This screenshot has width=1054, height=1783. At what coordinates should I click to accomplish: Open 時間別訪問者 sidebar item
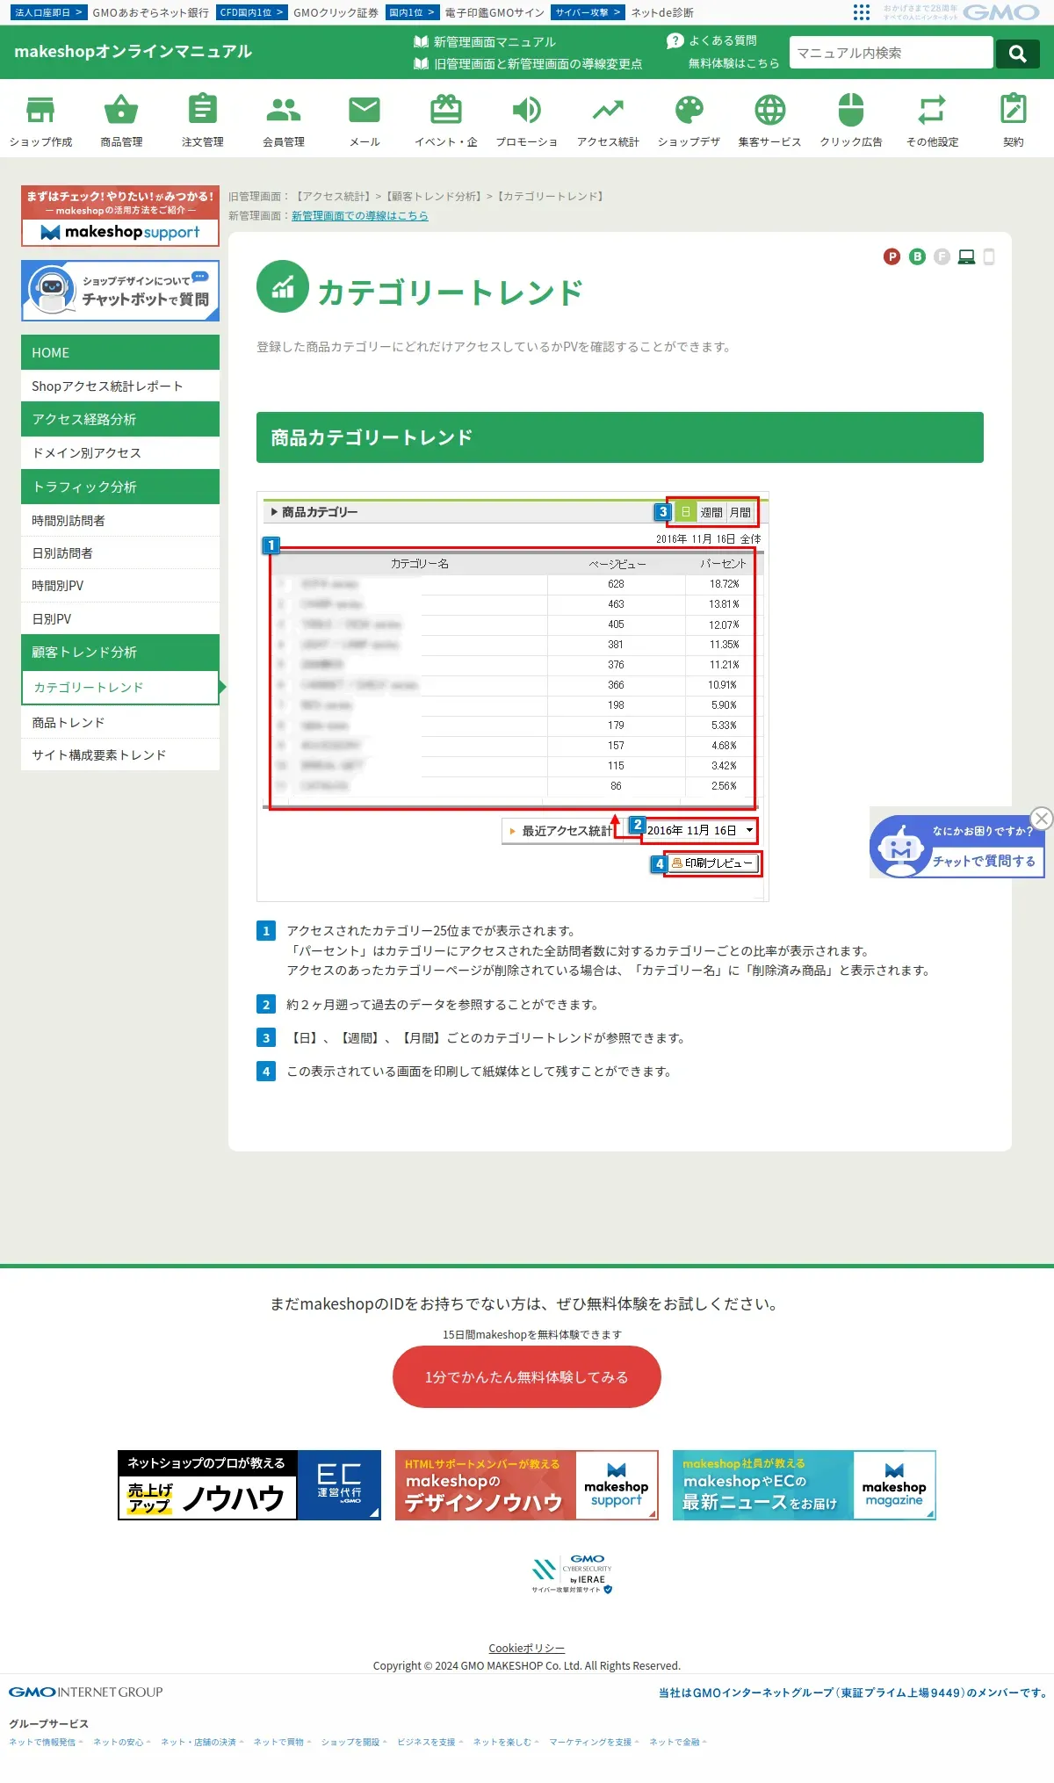pyautogui.click(x=120, y=520)
